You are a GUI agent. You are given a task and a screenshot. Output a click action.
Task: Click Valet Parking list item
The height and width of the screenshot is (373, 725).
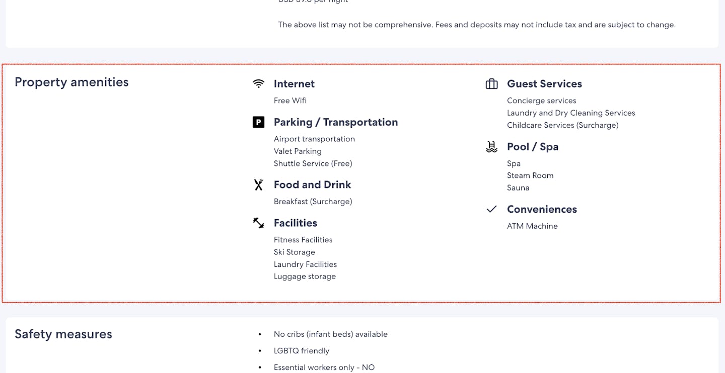click(298, 151)
